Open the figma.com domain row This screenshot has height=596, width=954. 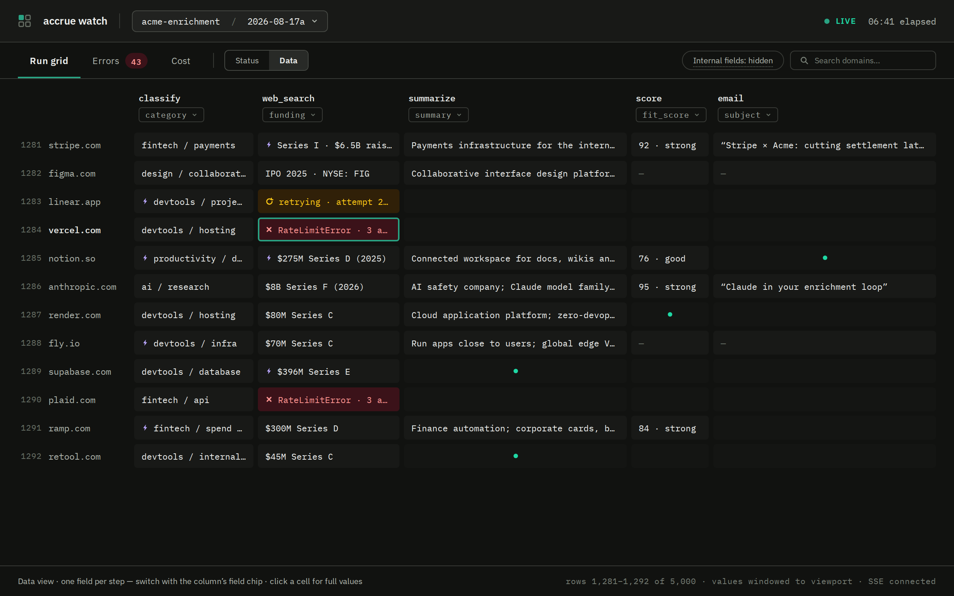pyautogui.click(x=72, y=174)
